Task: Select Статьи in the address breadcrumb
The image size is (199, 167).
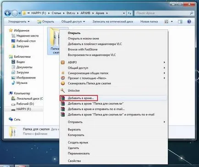Action: point(56,13)
